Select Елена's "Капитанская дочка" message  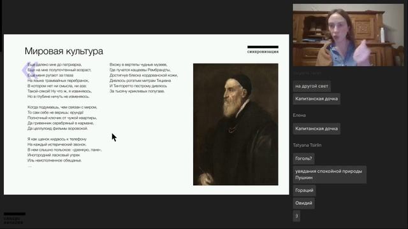tap(317, 128)
